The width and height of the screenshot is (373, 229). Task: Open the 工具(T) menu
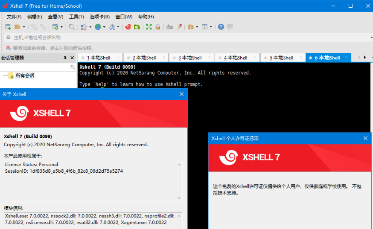(76, 17)
